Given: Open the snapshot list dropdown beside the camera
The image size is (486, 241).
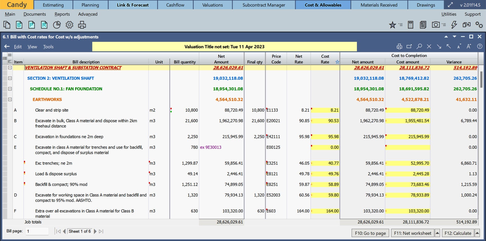Looking at the screenshot, I should 444,25.
